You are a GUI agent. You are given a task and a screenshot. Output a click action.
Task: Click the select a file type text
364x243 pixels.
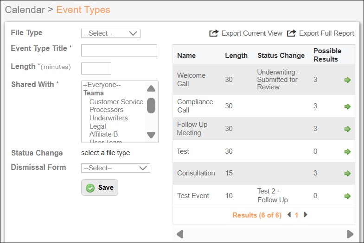[x=105, y=153]
